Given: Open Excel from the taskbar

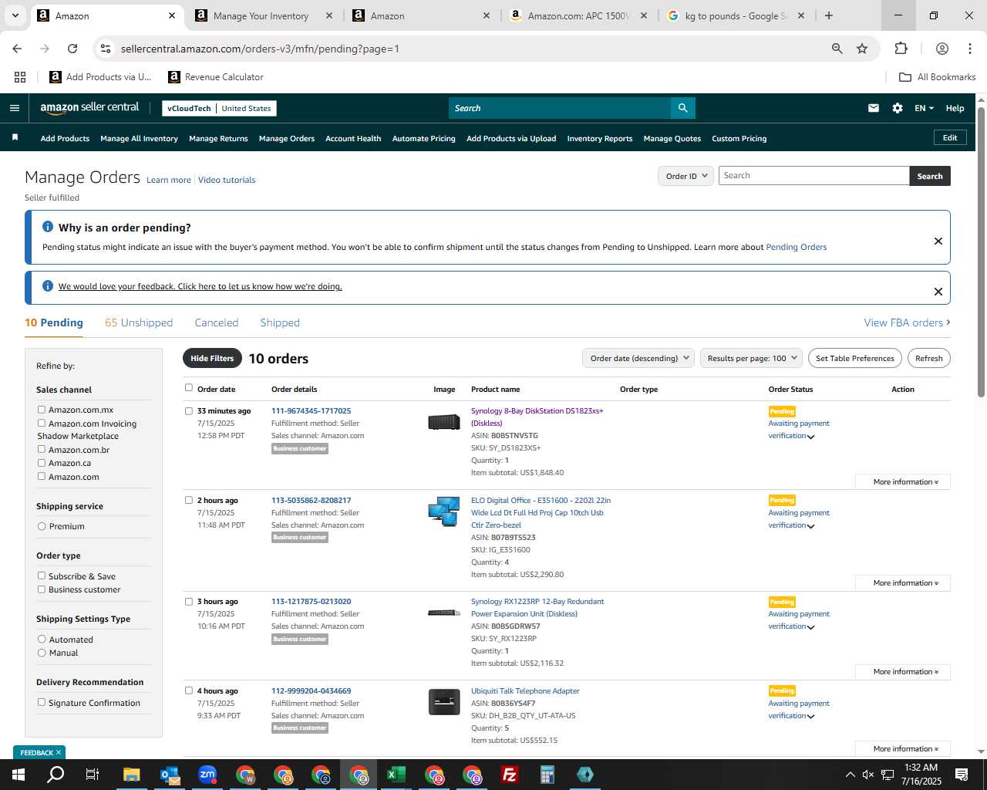Looking at the screenshot, I should point(396,775).
